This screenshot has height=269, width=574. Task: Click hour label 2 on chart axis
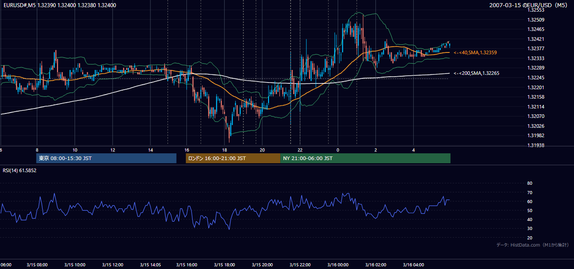point(375,150)
